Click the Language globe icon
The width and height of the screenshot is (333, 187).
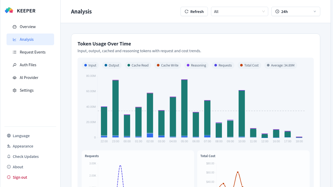point(9,136)
